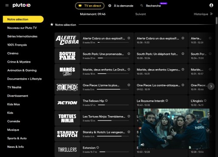218x157 pixels.
Task: Click the Suivant column header
Action: 140,14
